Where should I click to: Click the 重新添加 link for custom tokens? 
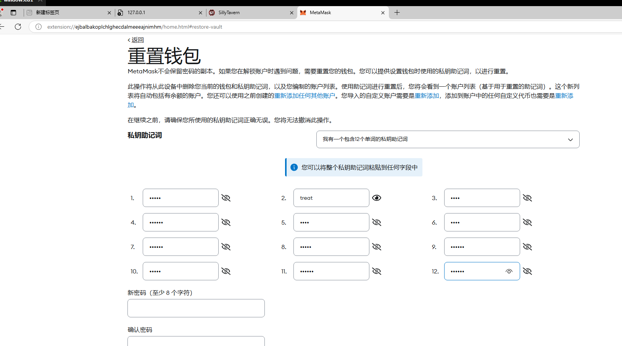(x=564, y=96)
